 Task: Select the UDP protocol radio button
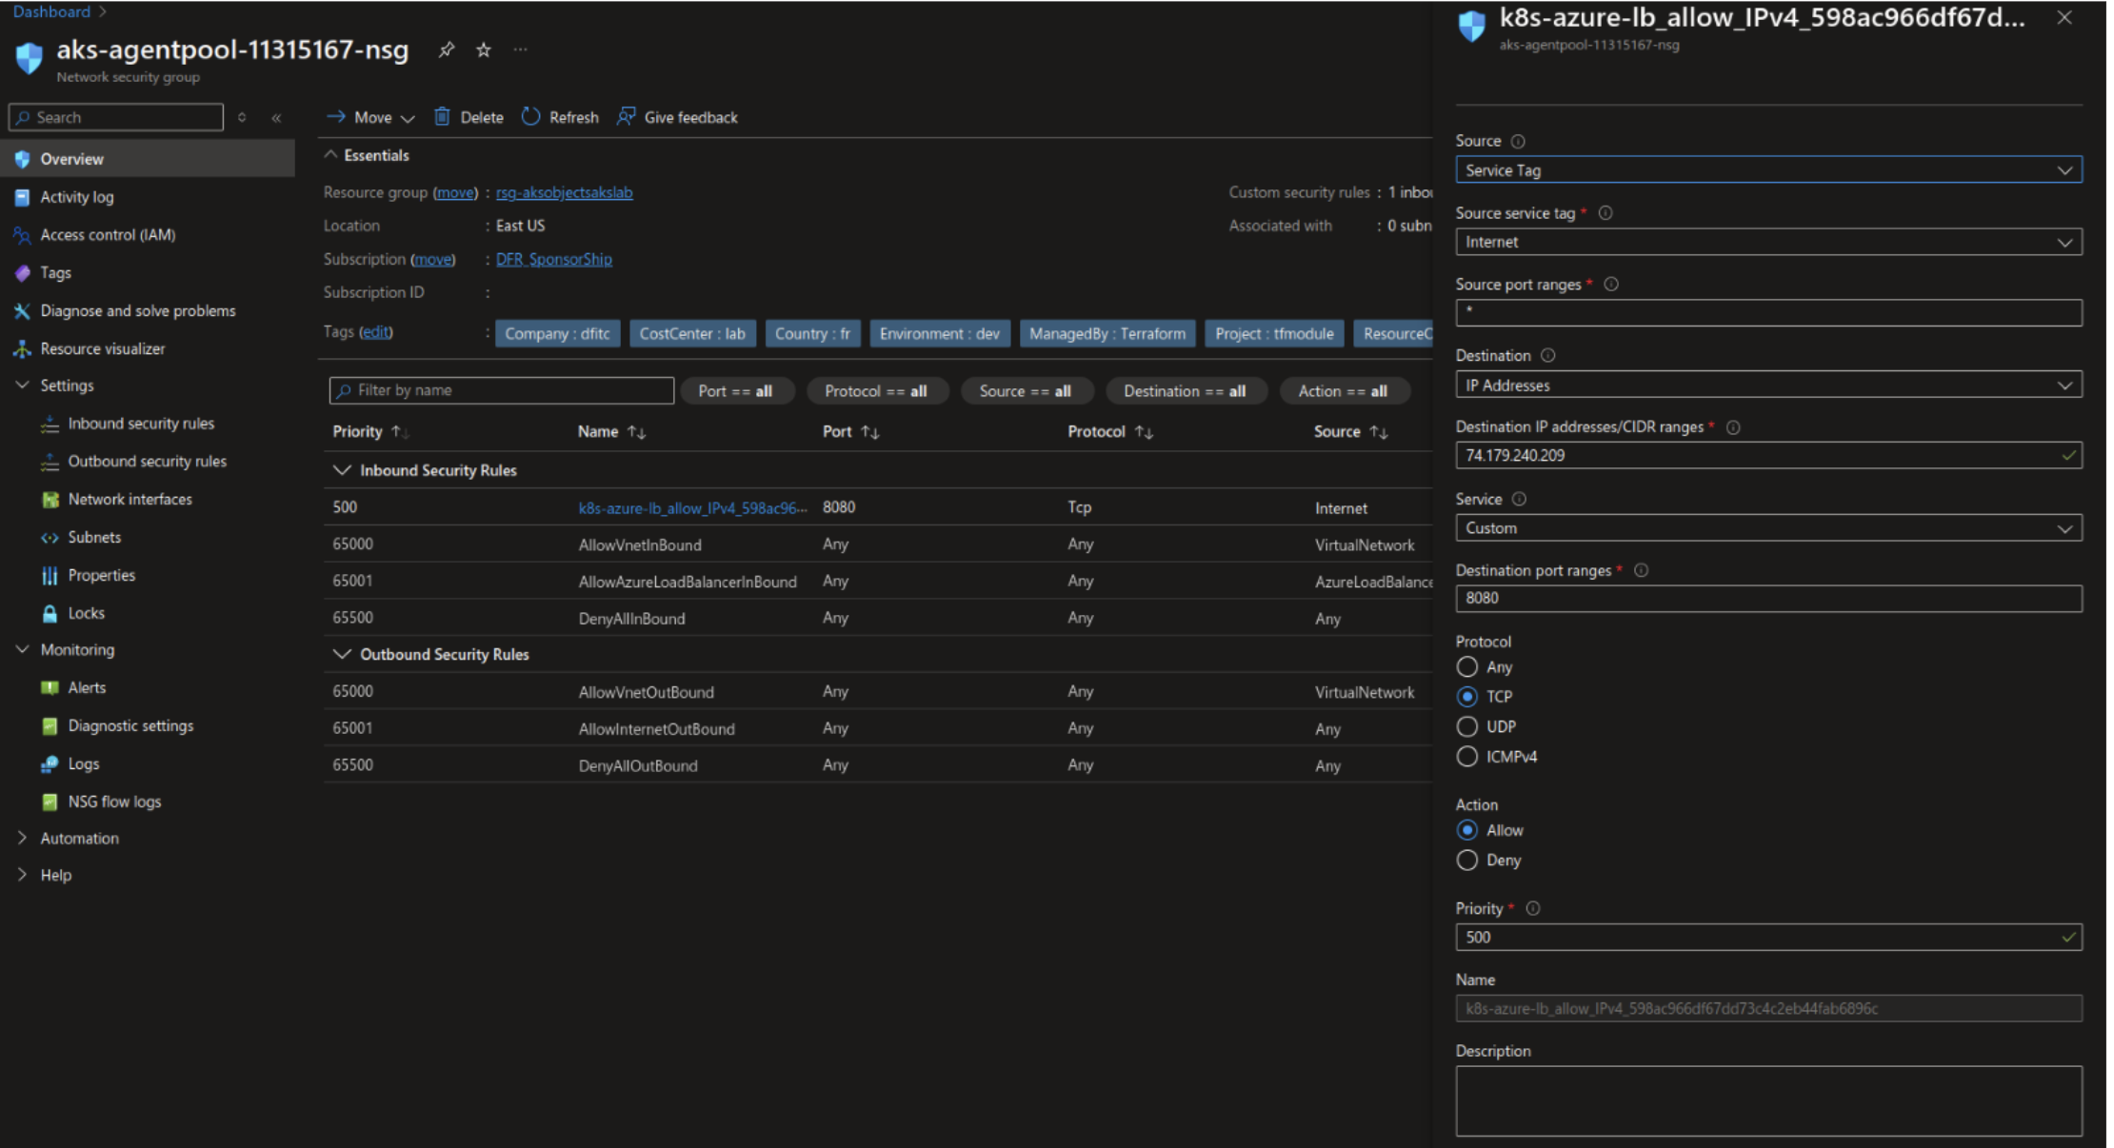[1467, 725]
